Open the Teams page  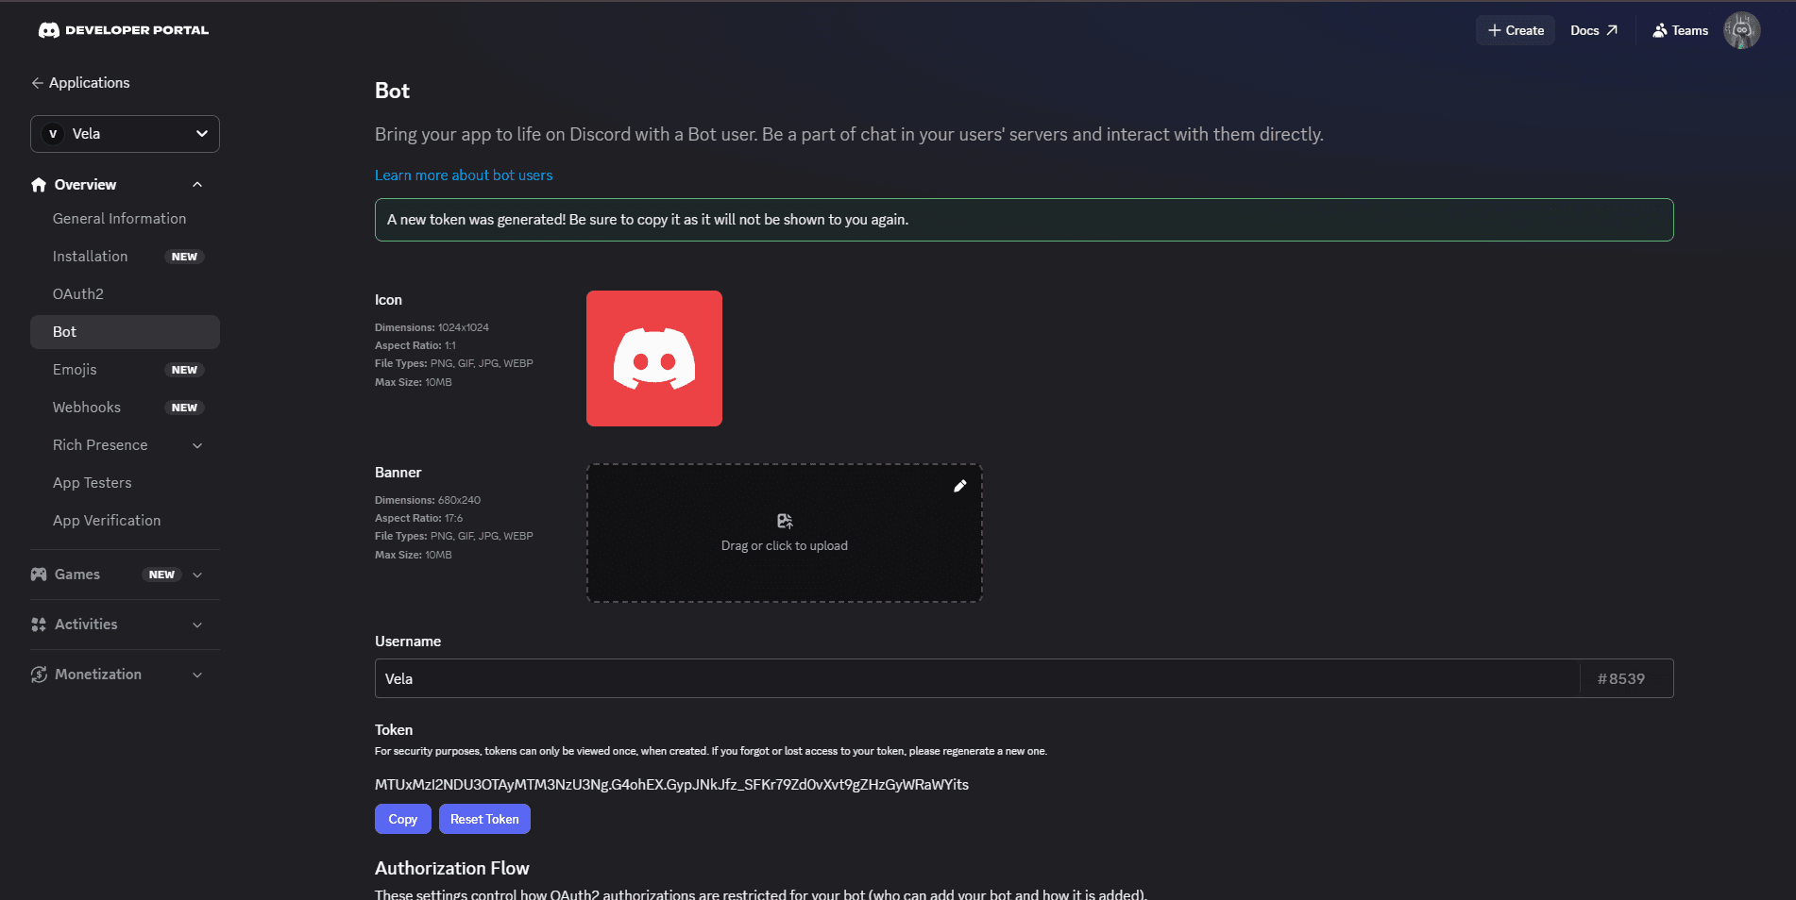(1681, 30)
